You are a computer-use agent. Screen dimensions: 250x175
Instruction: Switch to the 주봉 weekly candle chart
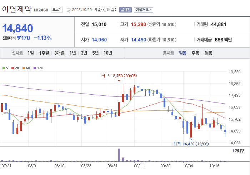pos(195,53)
